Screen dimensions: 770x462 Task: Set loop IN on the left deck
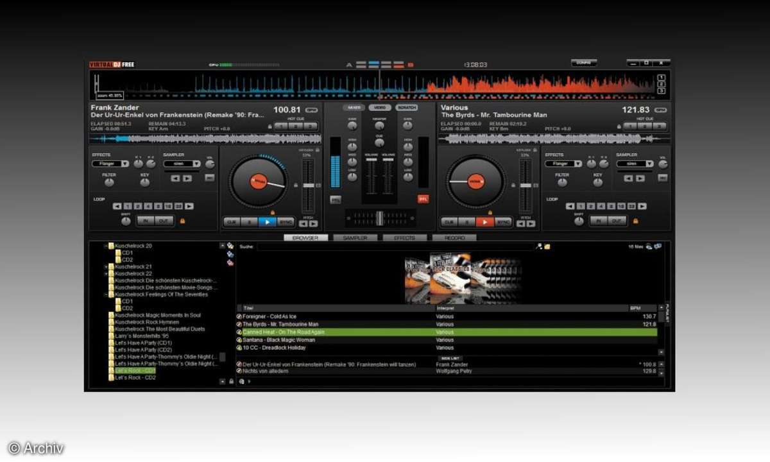tap(145, 221)
